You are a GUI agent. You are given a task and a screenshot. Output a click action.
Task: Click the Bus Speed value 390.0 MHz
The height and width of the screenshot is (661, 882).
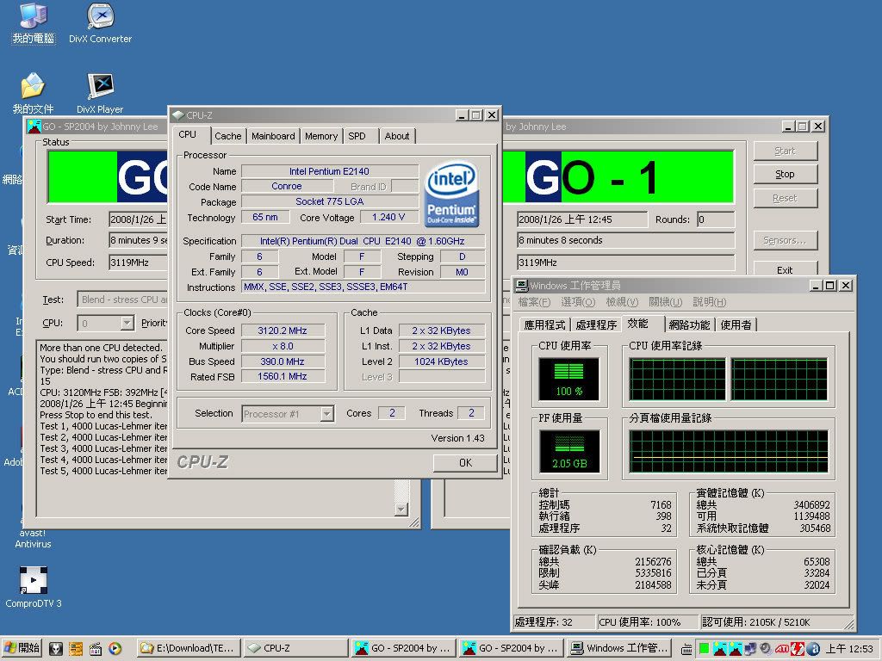coord(283,361)
